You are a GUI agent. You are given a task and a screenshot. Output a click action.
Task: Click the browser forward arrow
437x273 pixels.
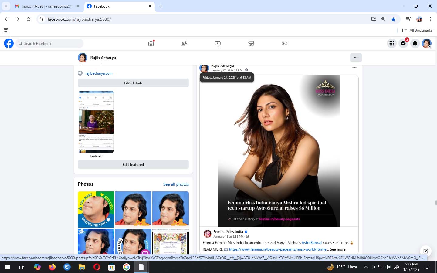pyautogui.click(x=18, y=19)
